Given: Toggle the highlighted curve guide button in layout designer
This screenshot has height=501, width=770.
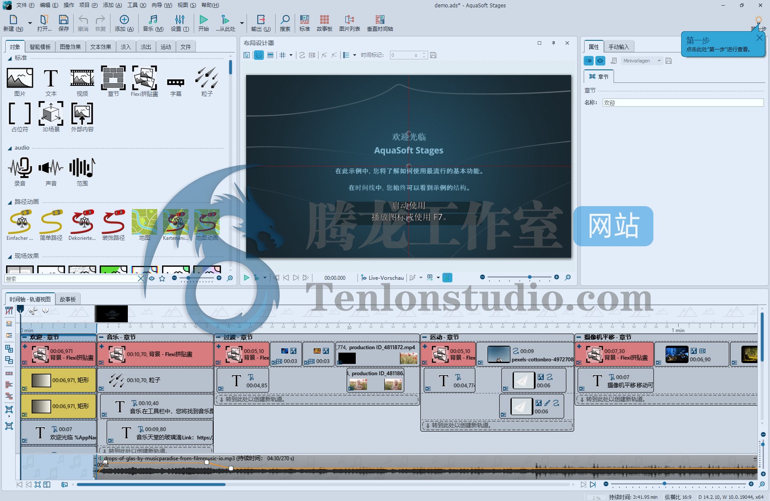Looking at the screenshot, I should (259, 55).
